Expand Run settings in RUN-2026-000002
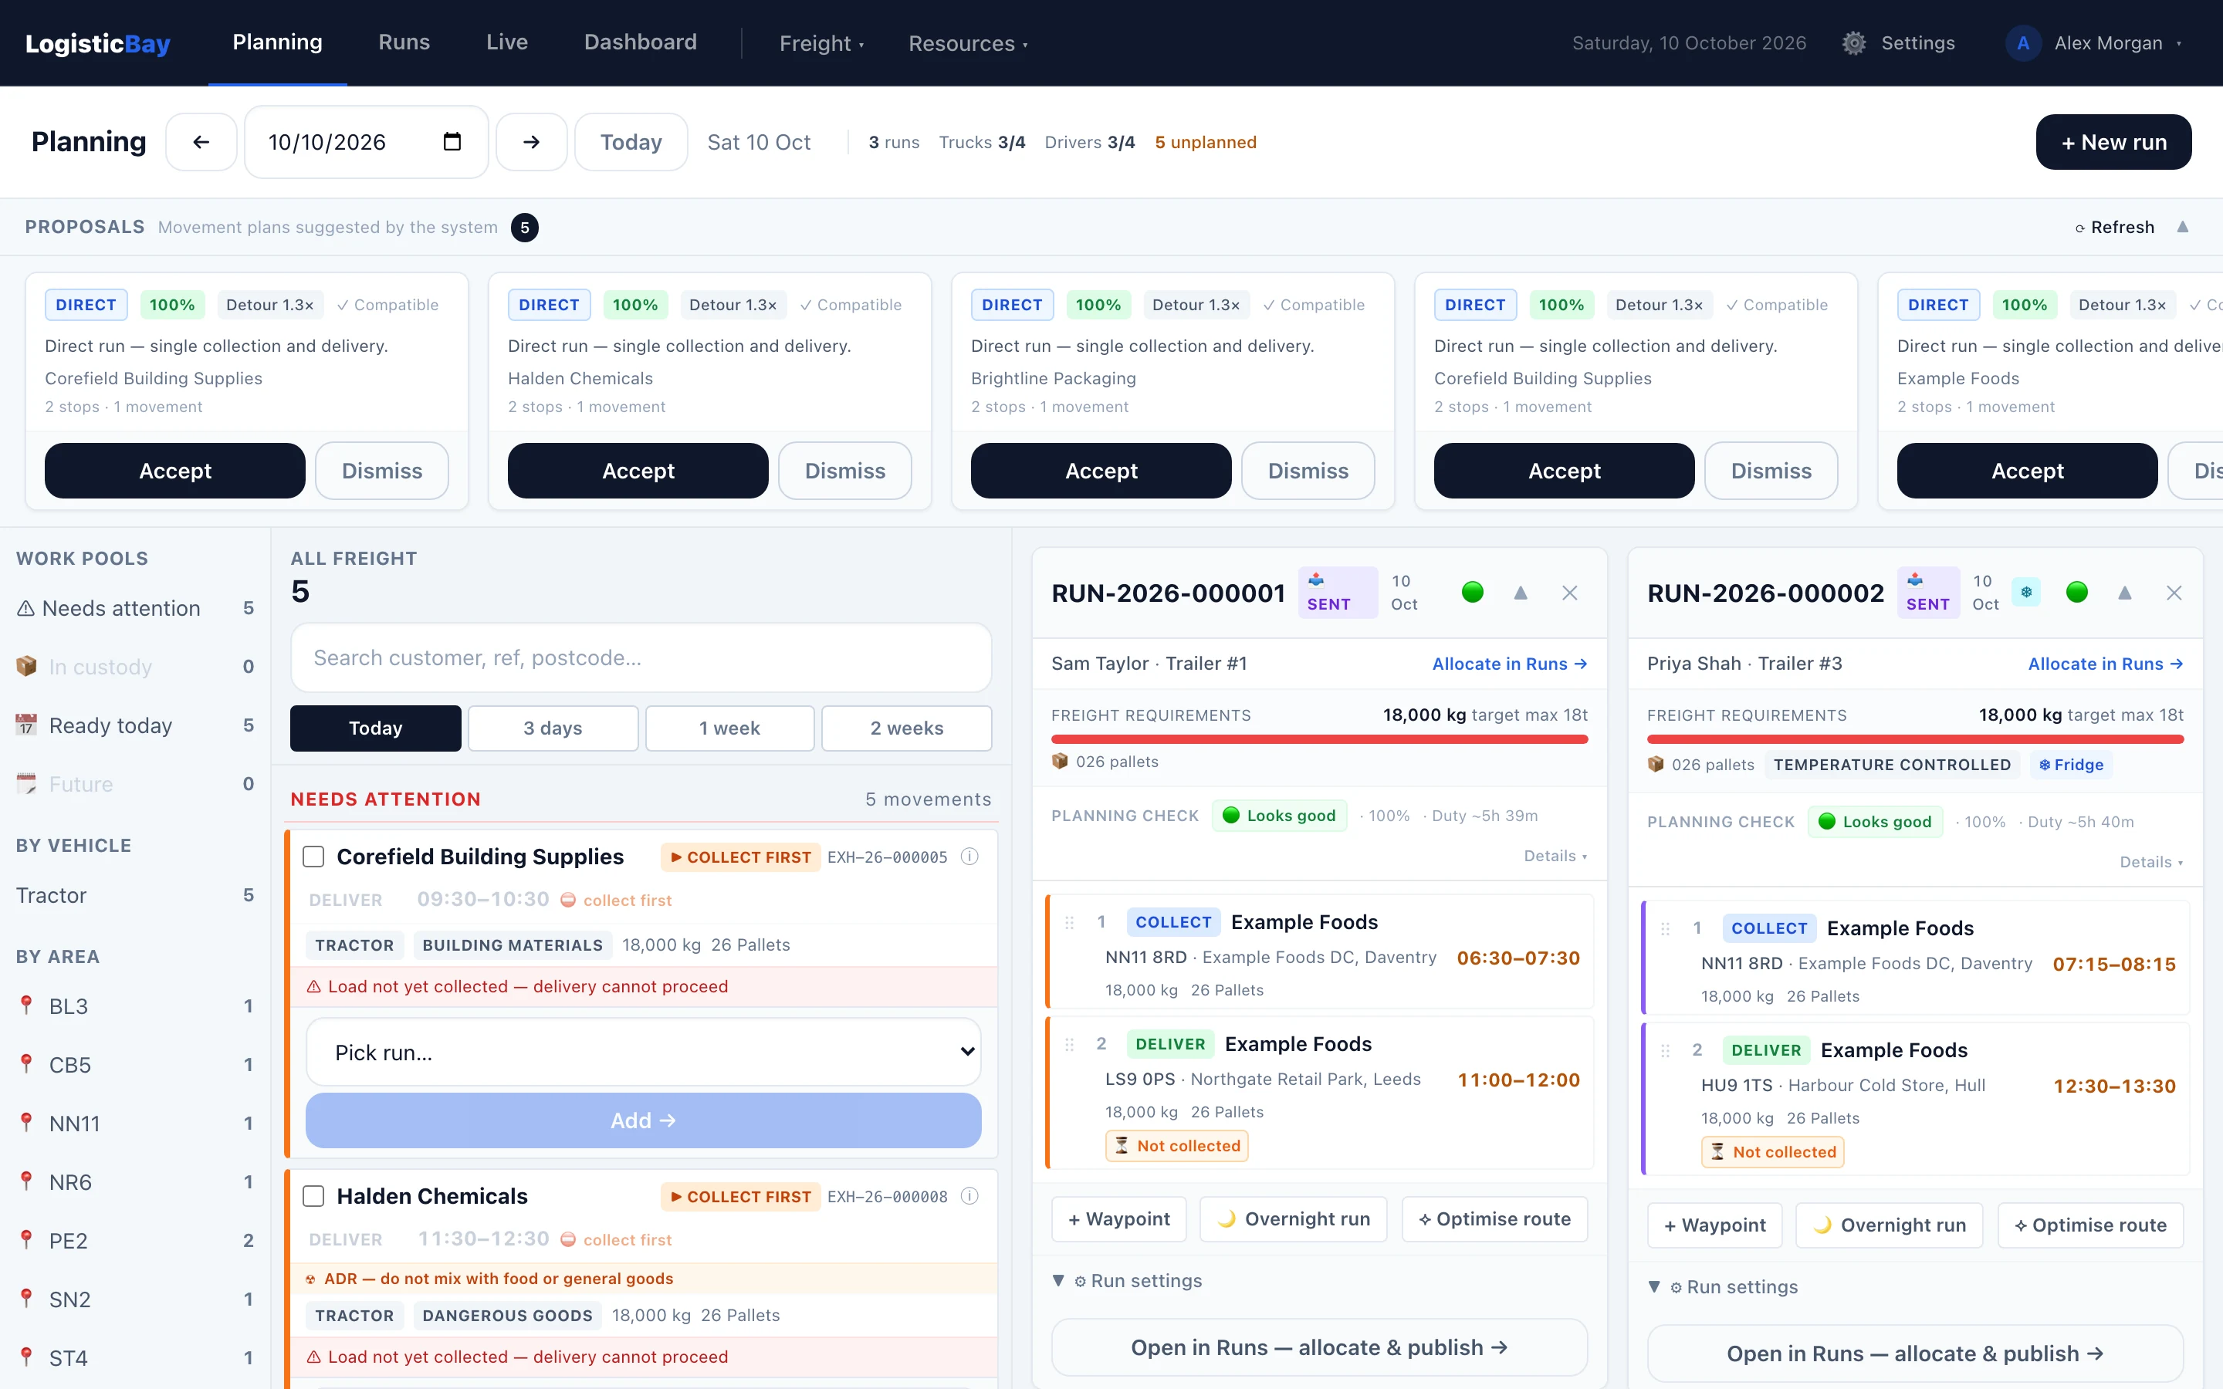Viewport: 2223px width, 1389px height. click(1724, 1287)
